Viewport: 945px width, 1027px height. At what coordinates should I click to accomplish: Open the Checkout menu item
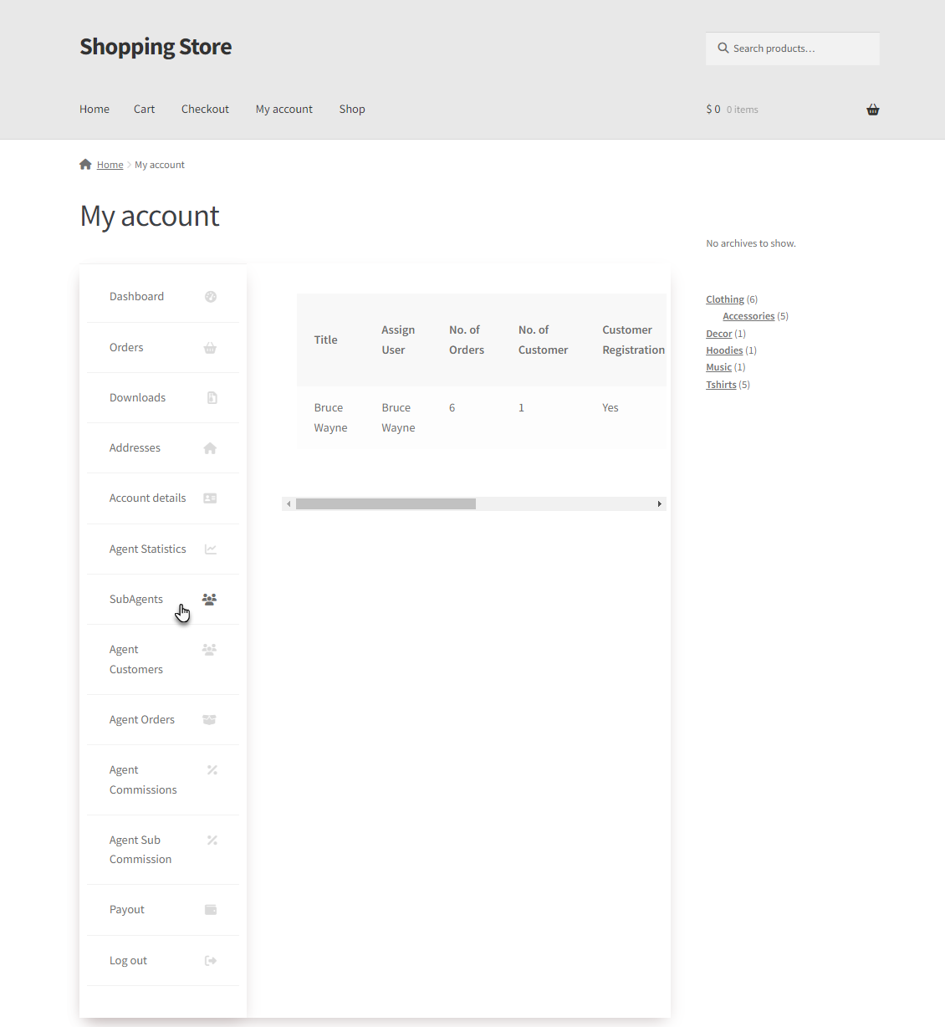205,110
